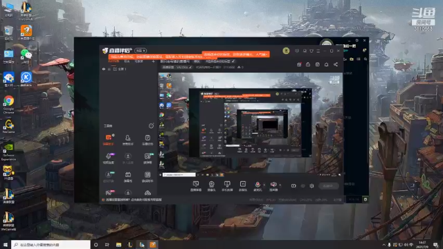Click the person-shaped tool in toolbox top row
443x249 pixels.
coord(127,140)
